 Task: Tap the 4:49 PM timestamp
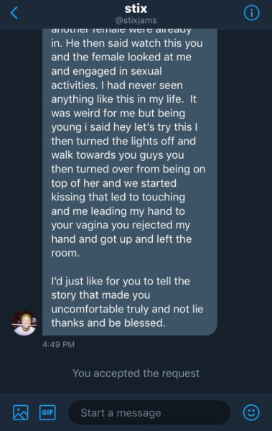58,344
